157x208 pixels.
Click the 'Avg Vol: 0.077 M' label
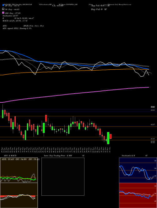pos(100,6)
